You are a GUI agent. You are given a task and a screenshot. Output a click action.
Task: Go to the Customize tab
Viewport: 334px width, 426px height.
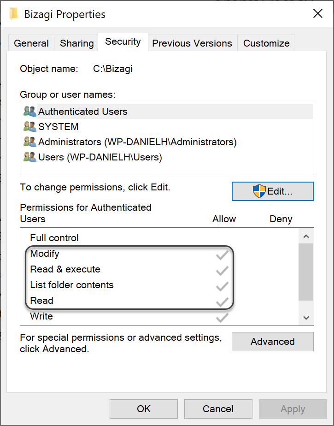(x=266, y=43)
